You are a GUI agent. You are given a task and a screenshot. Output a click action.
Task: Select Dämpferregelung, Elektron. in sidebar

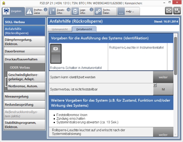coord(24,42)
